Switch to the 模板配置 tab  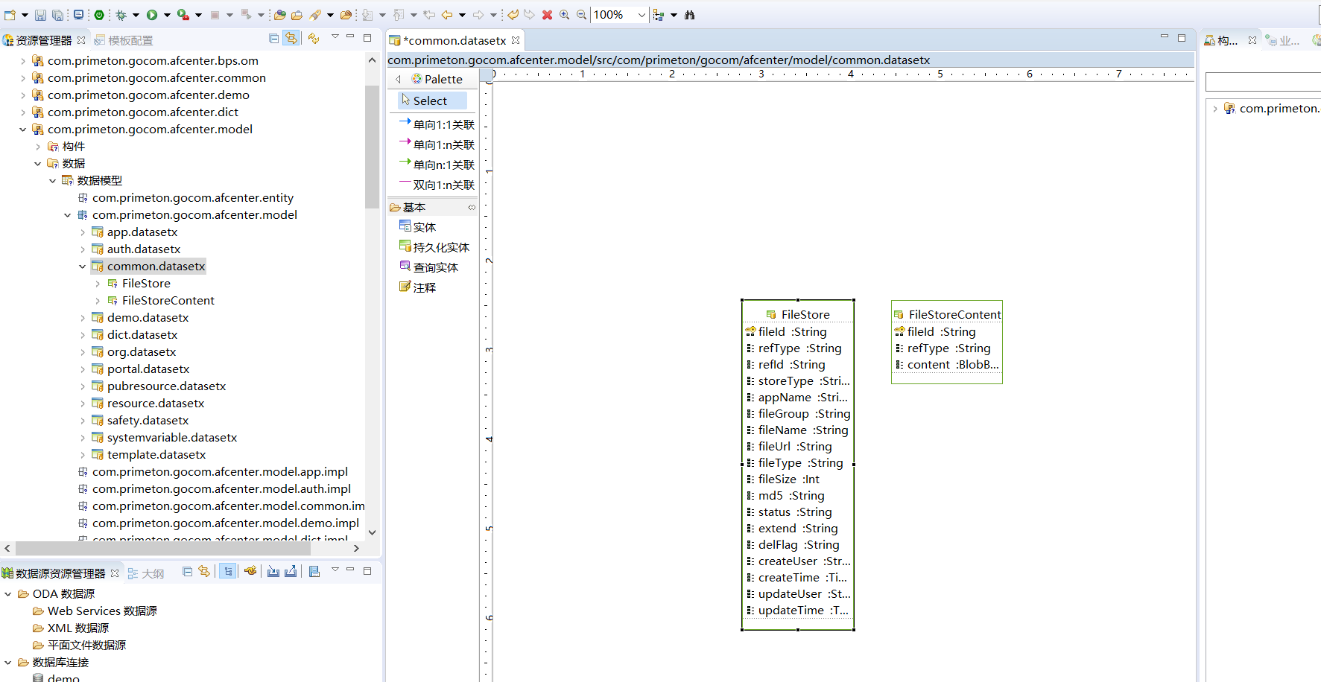click(130, 40)
